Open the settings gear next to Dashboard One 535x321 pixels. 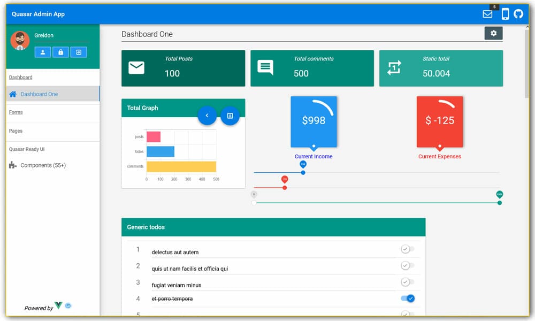coord(493,33)
